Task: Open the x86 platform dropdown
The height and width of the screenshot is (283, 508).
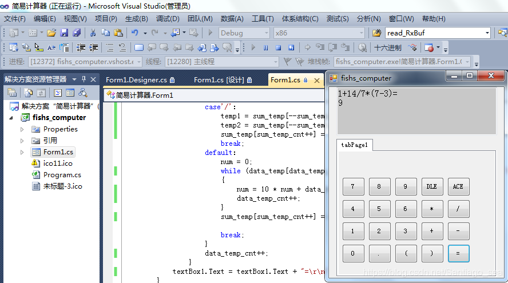Action: pyautogui.click(x=319, y=33)
